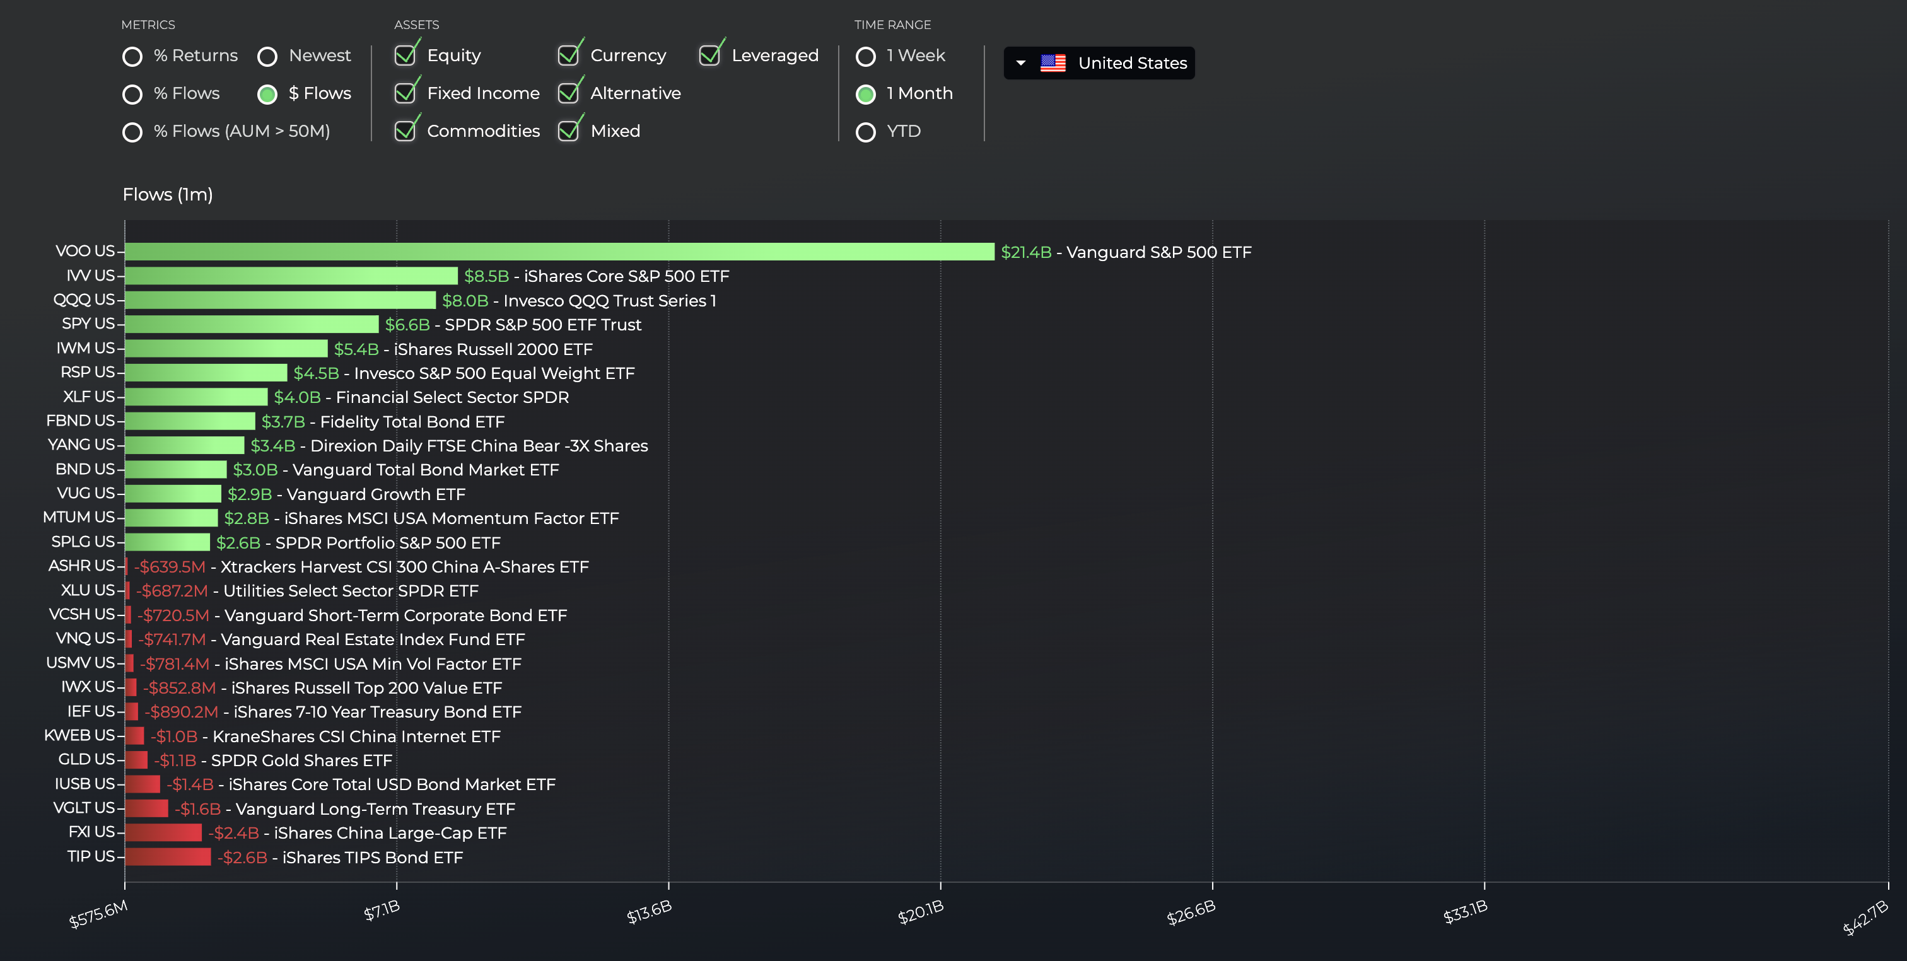The width and height of the screenshot is (1907, 961).
Task: Click Vanguard Total Bond Market ETF label
Action: pyautogui.click(x=426, y=470)
